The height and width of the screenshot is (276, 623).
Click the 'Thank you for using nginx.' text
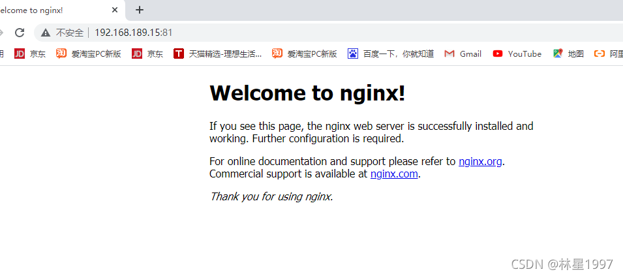click(271, 196)
